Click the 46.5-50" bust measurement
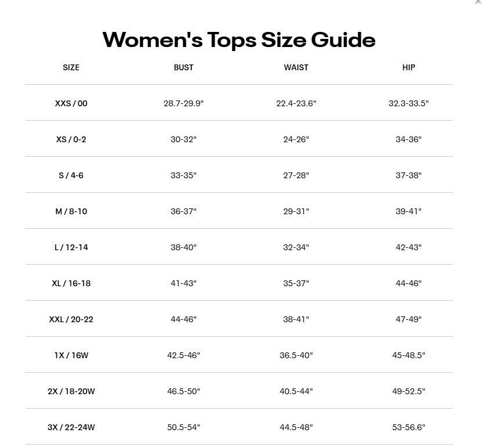The height and width of the screenshot is (447, 487). tap(183, 391)
